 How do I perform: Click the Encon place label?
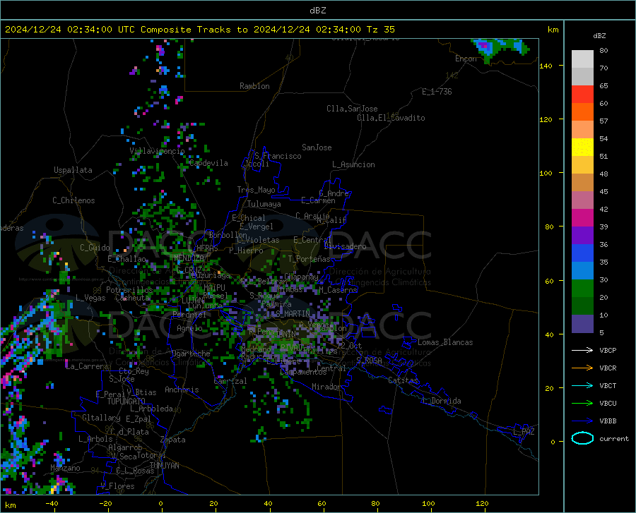pyautogui.click(x=466, y=59)
